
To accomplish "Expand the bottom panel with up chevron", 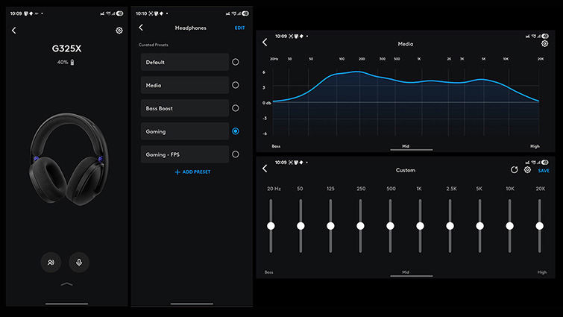I will (67, 284).
